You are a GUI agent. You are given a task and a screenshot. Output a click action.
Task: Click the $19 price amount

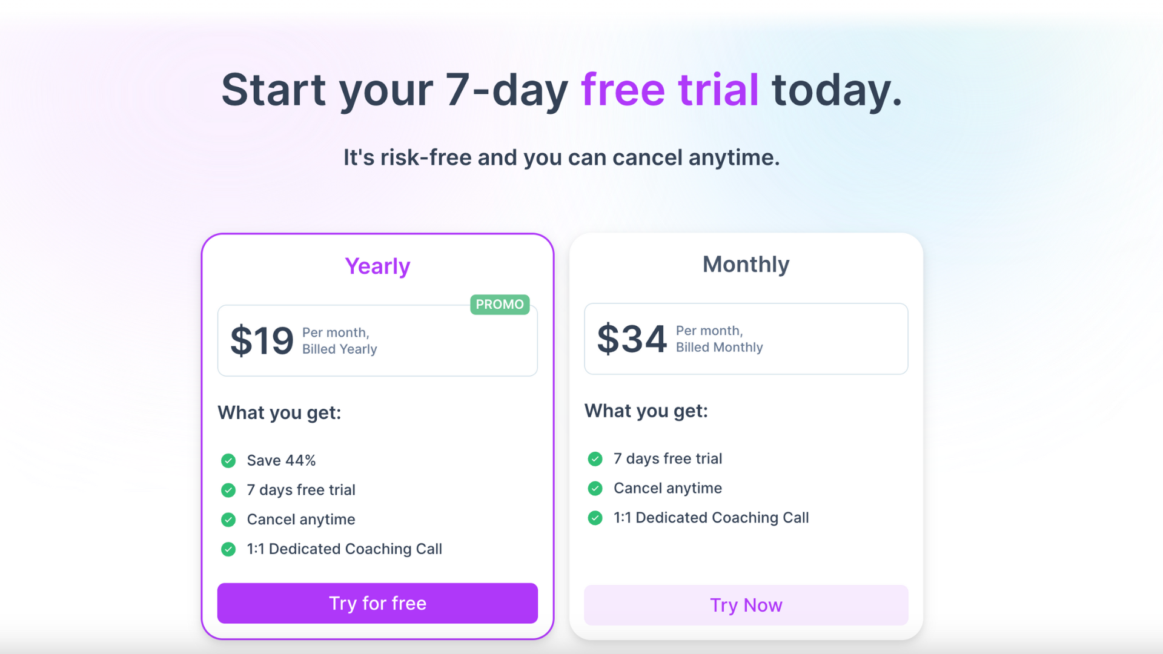(x=262, y=340)
